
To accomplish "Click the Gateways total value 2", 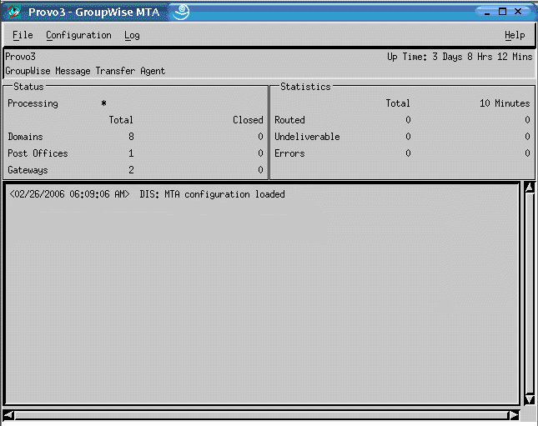I will point(131,170).
